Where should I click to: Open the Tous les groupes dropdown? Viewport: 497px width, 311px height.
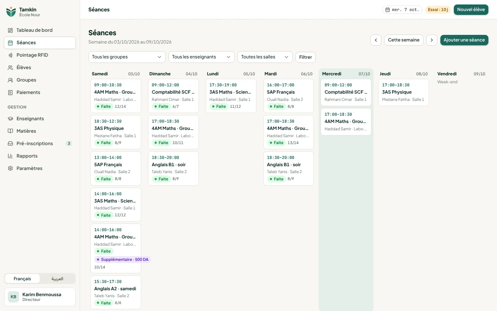point(127,57)
